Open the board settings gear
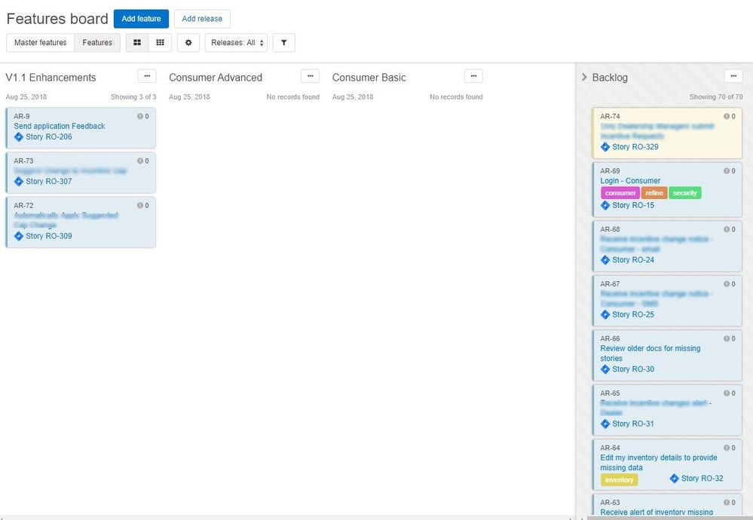This screenshot has height=520, width=753. point(188,42)
